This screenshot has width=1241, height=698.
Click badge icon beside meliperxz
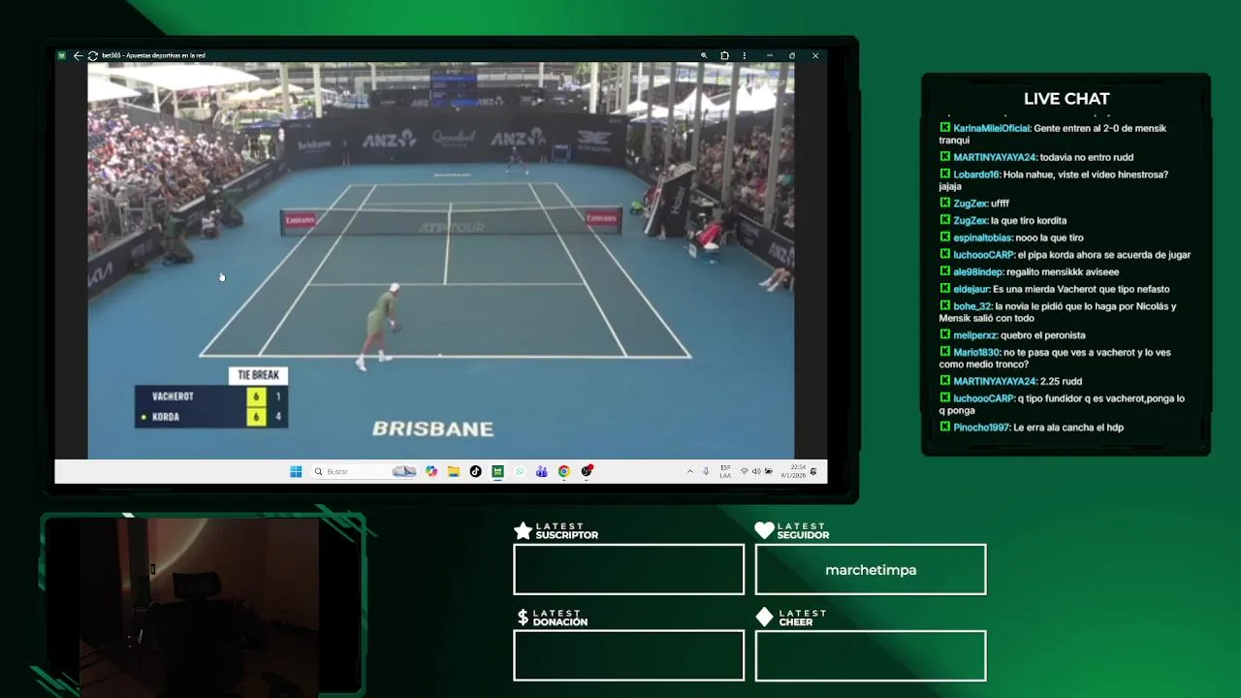click(x=945, y=334)
